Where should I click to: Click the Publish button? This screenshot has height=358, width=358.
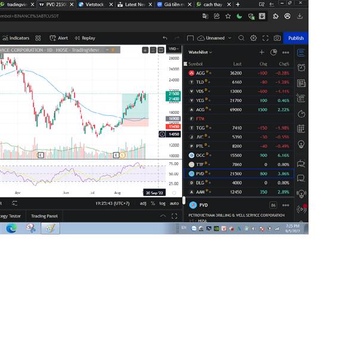[296, 38]
